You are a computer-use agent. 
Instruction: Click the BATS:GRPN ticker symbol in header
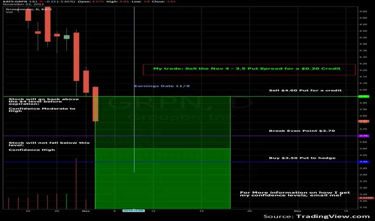[15, 2]
